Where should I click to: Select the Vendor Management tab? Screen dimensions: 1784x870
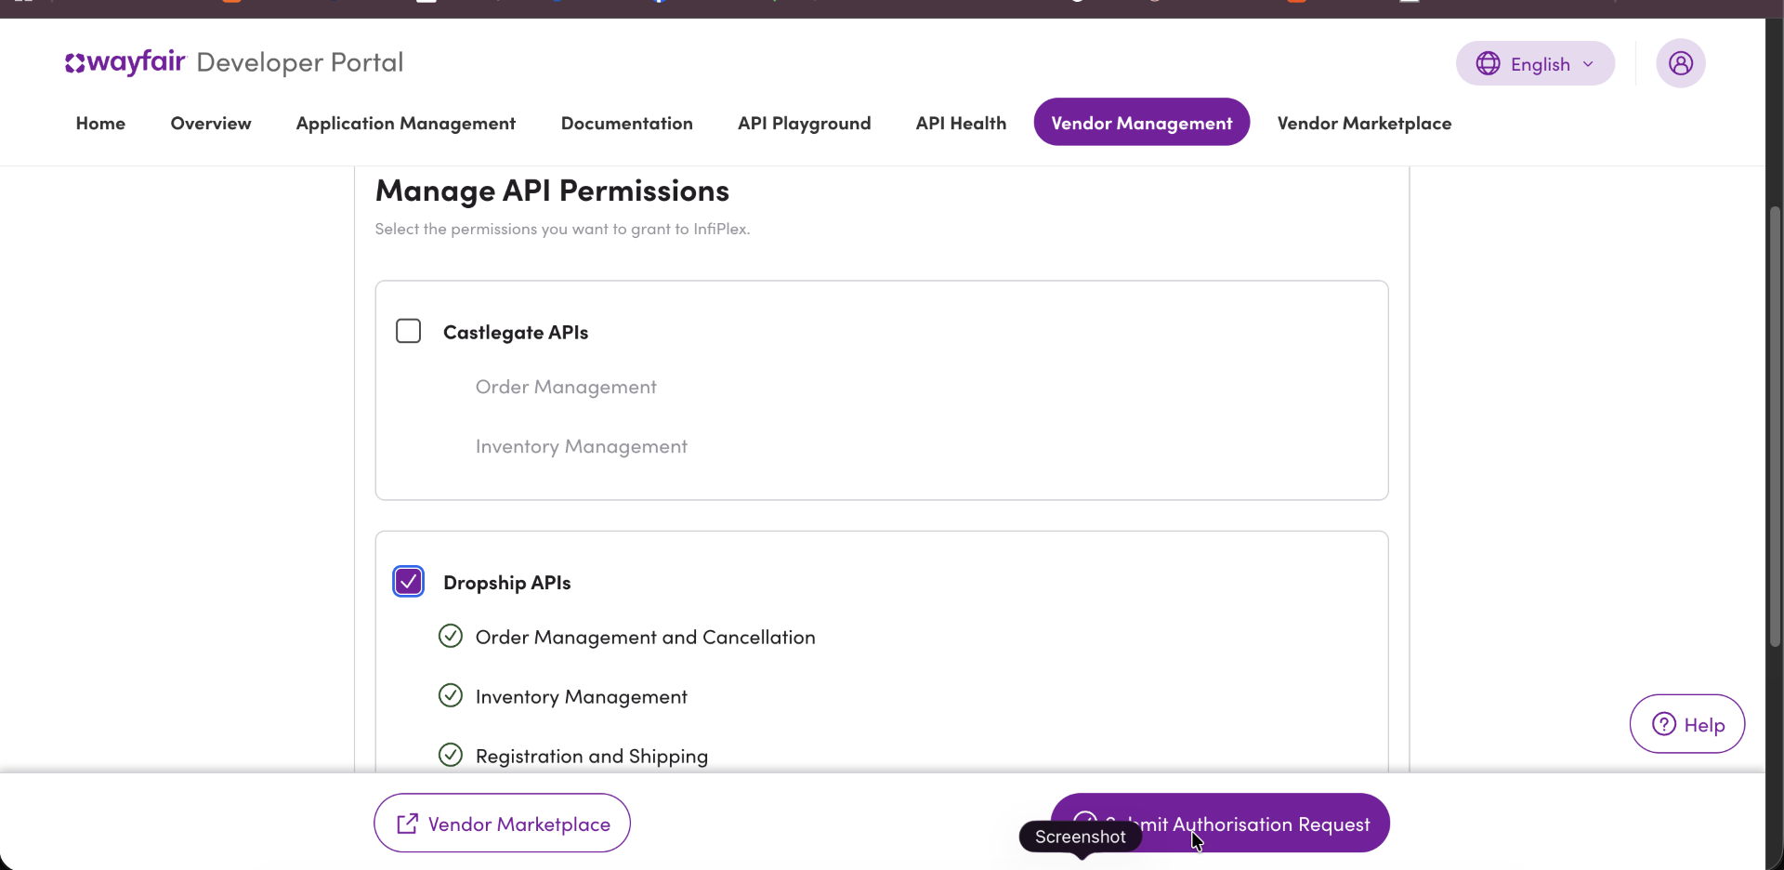[x=1142, y=122]
